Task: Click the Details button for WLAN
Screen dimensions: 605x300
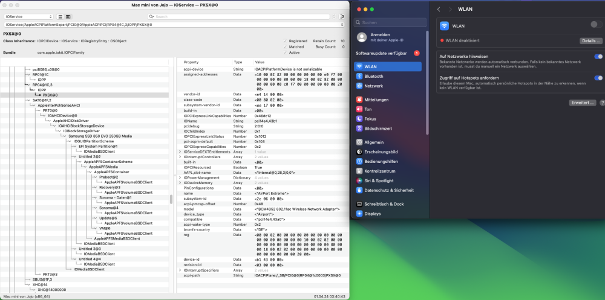Action: [x=590, y=40]
